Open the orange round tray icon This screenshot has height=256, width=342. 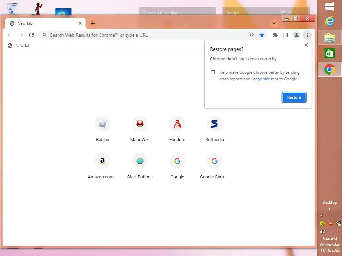pos(331,224)
